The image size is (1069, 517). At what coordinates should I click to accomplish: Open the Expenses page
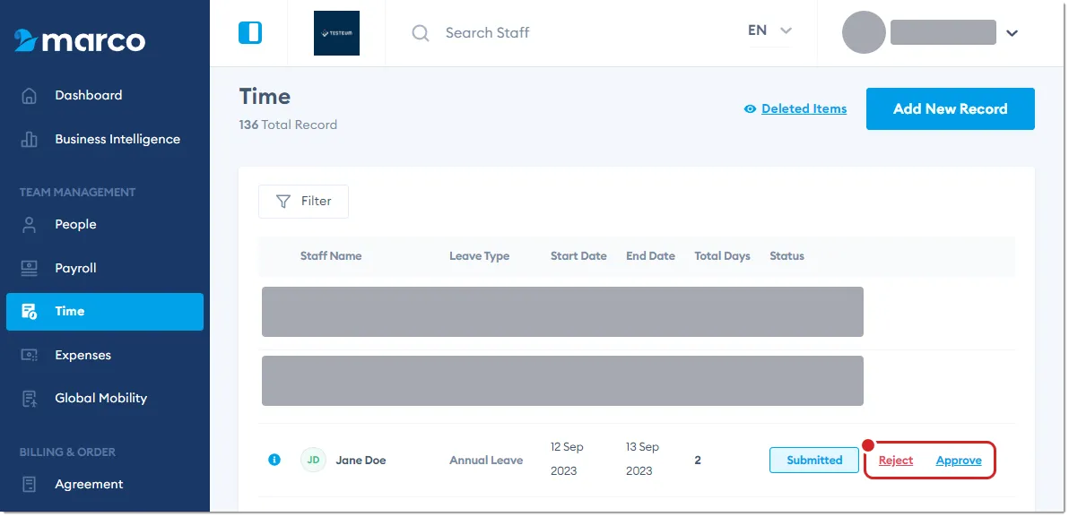pyautogui.click(x=105, y=355)
